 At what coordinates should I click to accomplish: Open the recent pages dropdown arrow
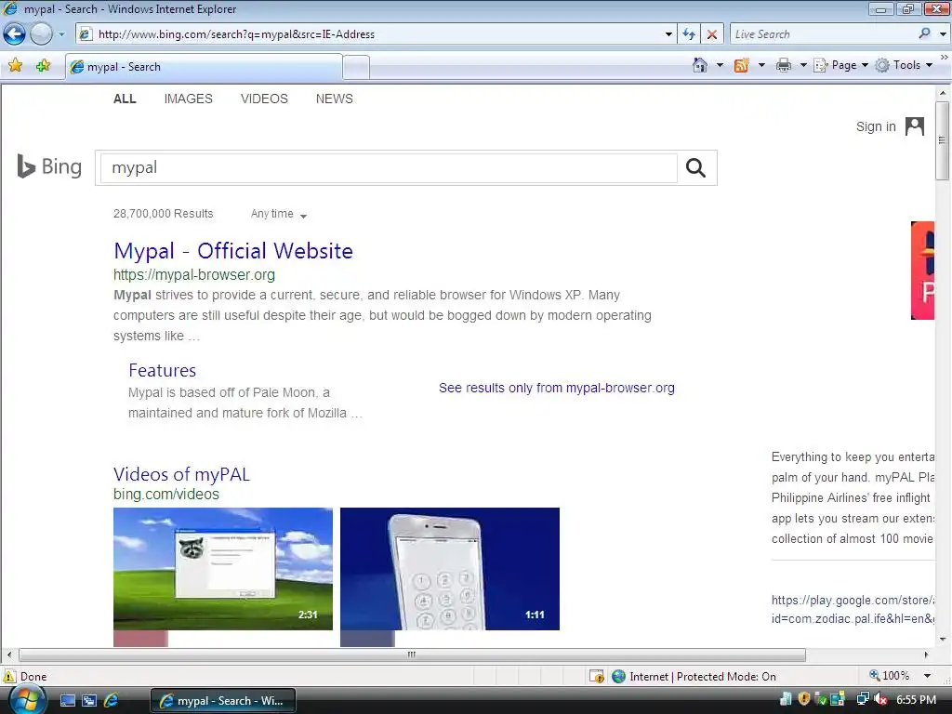pos(61,34)
